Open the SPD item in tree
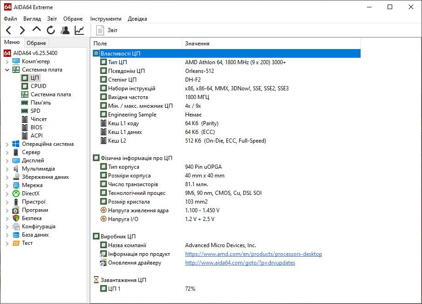 pyautogui.click(x=36, y=111)
